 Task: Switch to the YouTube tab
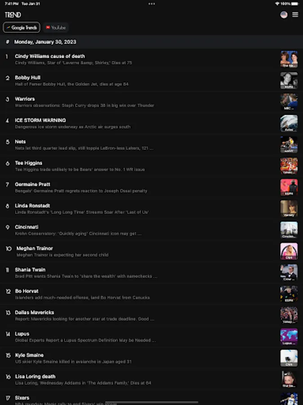coord(56,27)
